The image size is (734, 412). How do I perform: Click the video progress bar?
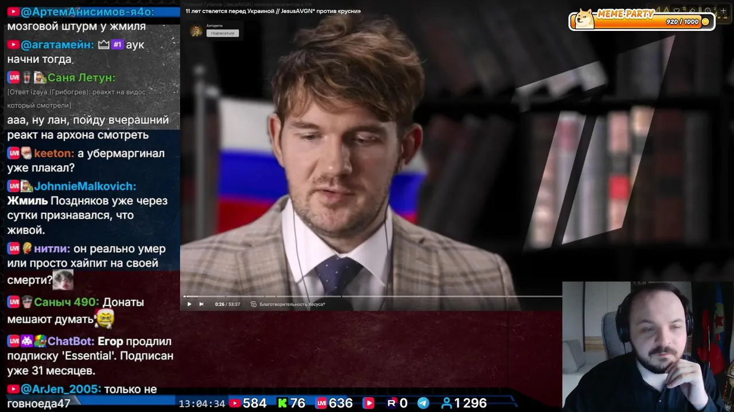373,296
